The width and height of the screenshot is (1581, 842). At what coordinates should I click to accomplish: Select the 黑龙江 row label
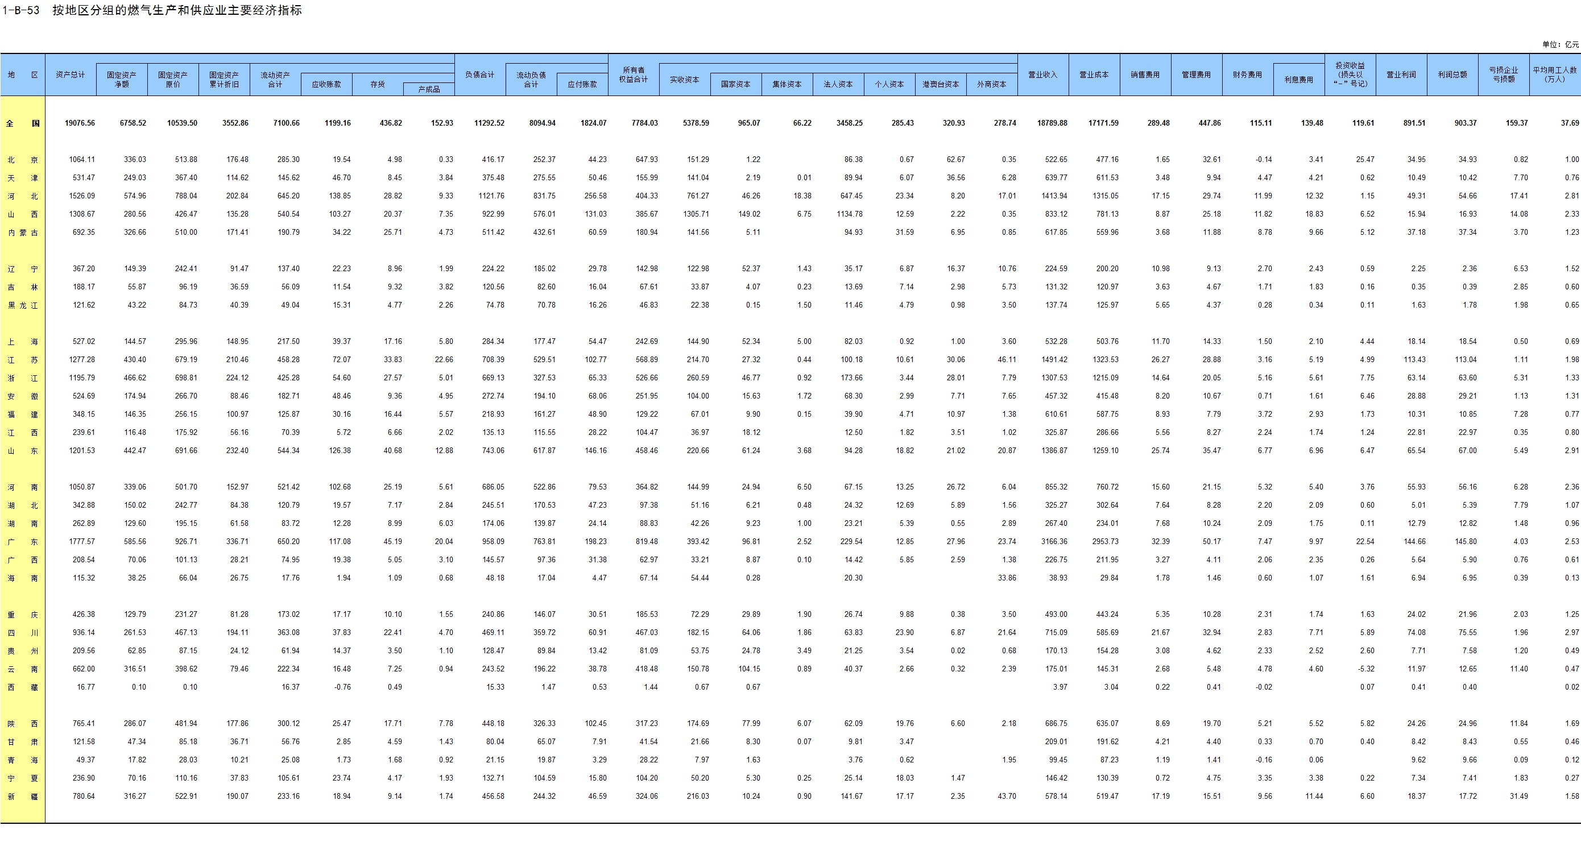(x=22, y=305)
